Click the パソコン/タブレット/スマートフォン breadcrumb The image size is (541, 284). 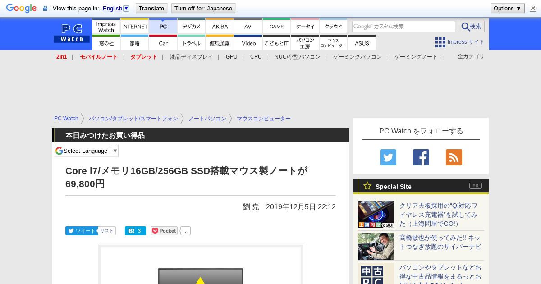[133, 119]
